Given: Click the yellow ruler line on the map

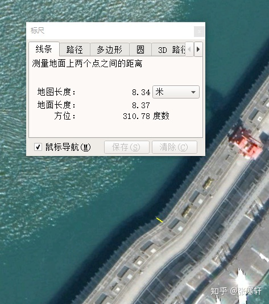Looking at the screenshot, I should click(160, 220).
